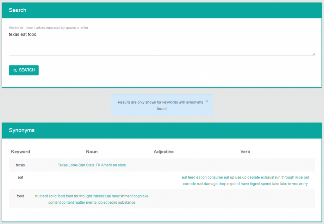324x224 pixels.
Task: Click the Adjective column header
Action: (164, 152)
